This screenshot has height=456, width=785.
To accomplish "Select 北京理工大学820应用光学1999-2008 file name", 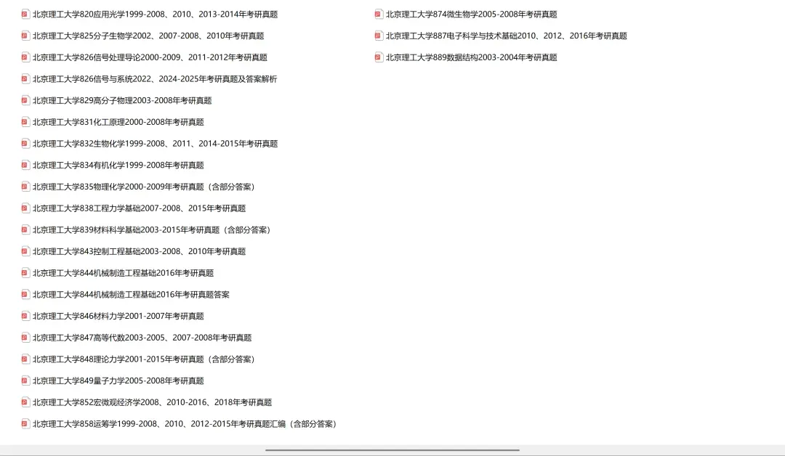I will [156, 15].
